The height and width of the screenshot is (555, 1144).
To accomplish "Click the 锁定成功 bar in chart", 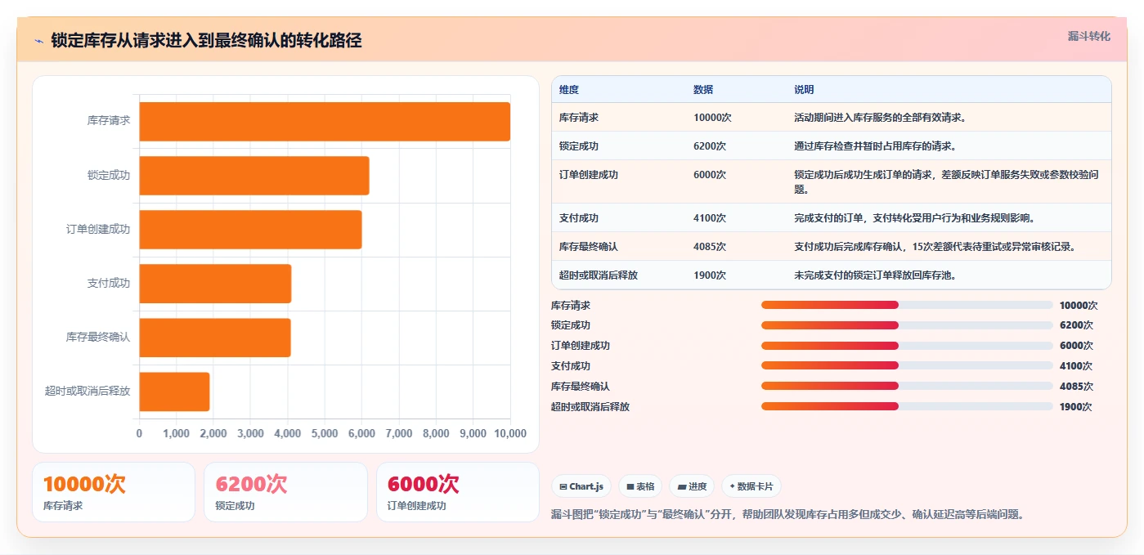I will pos(254,175).
